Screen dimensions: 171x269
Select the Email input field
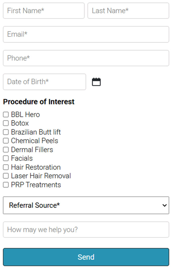click(x=86, y=34)
